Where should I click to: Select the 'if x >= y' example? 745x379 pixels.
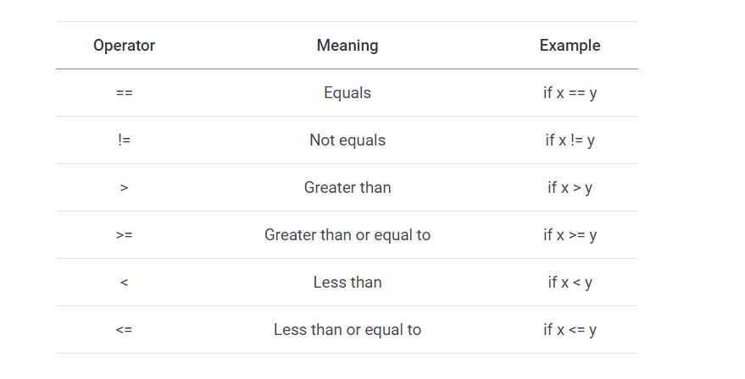point(570,235)
